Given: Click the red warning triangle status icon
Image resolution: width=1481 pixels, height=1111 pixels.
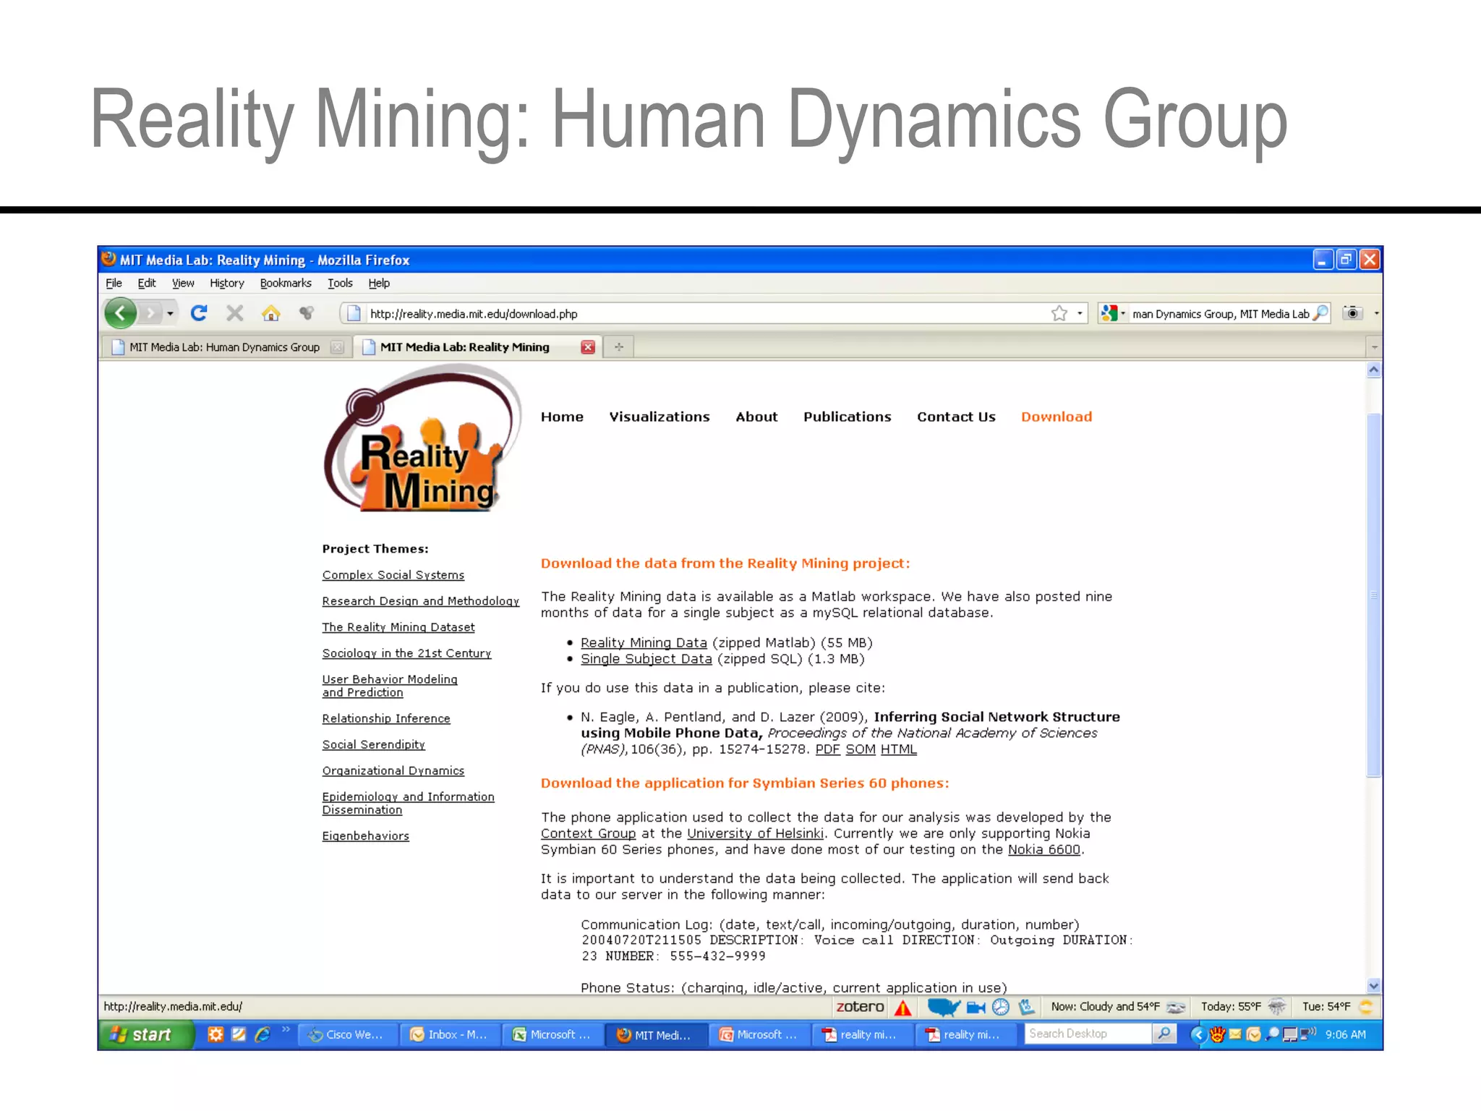Looking at the screenshot, I should pos(902,1007).
